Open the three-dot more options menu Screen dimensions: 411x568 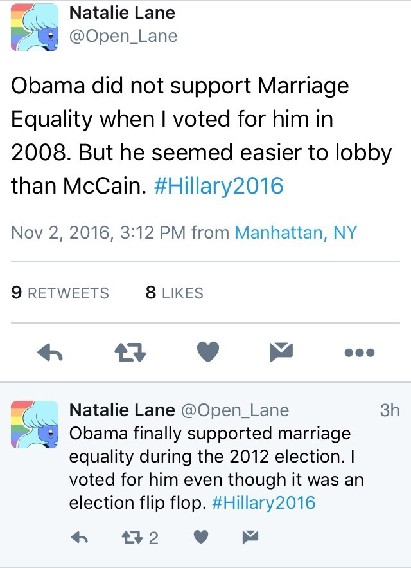tap(359, 353)
